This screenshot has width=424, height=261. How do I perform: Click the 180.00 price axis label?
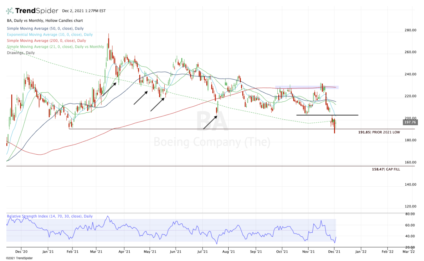click(410, 140)
